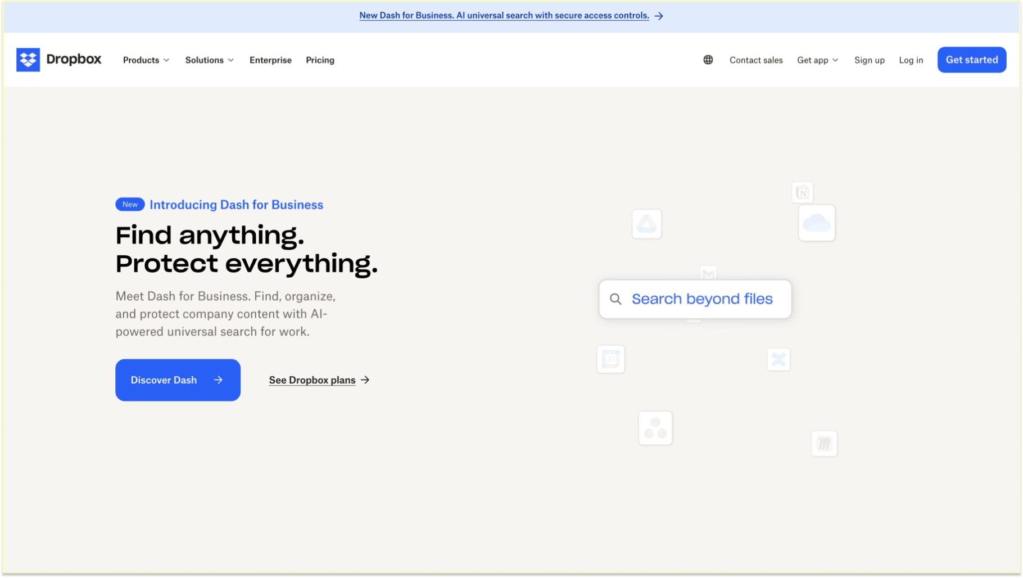
Task: Open the New Dash for Business banner link
Action: [x=504, y=16]
